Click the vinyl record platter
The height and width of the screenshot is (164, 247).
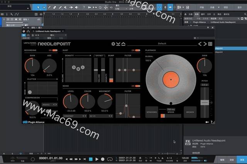[171, 79]
